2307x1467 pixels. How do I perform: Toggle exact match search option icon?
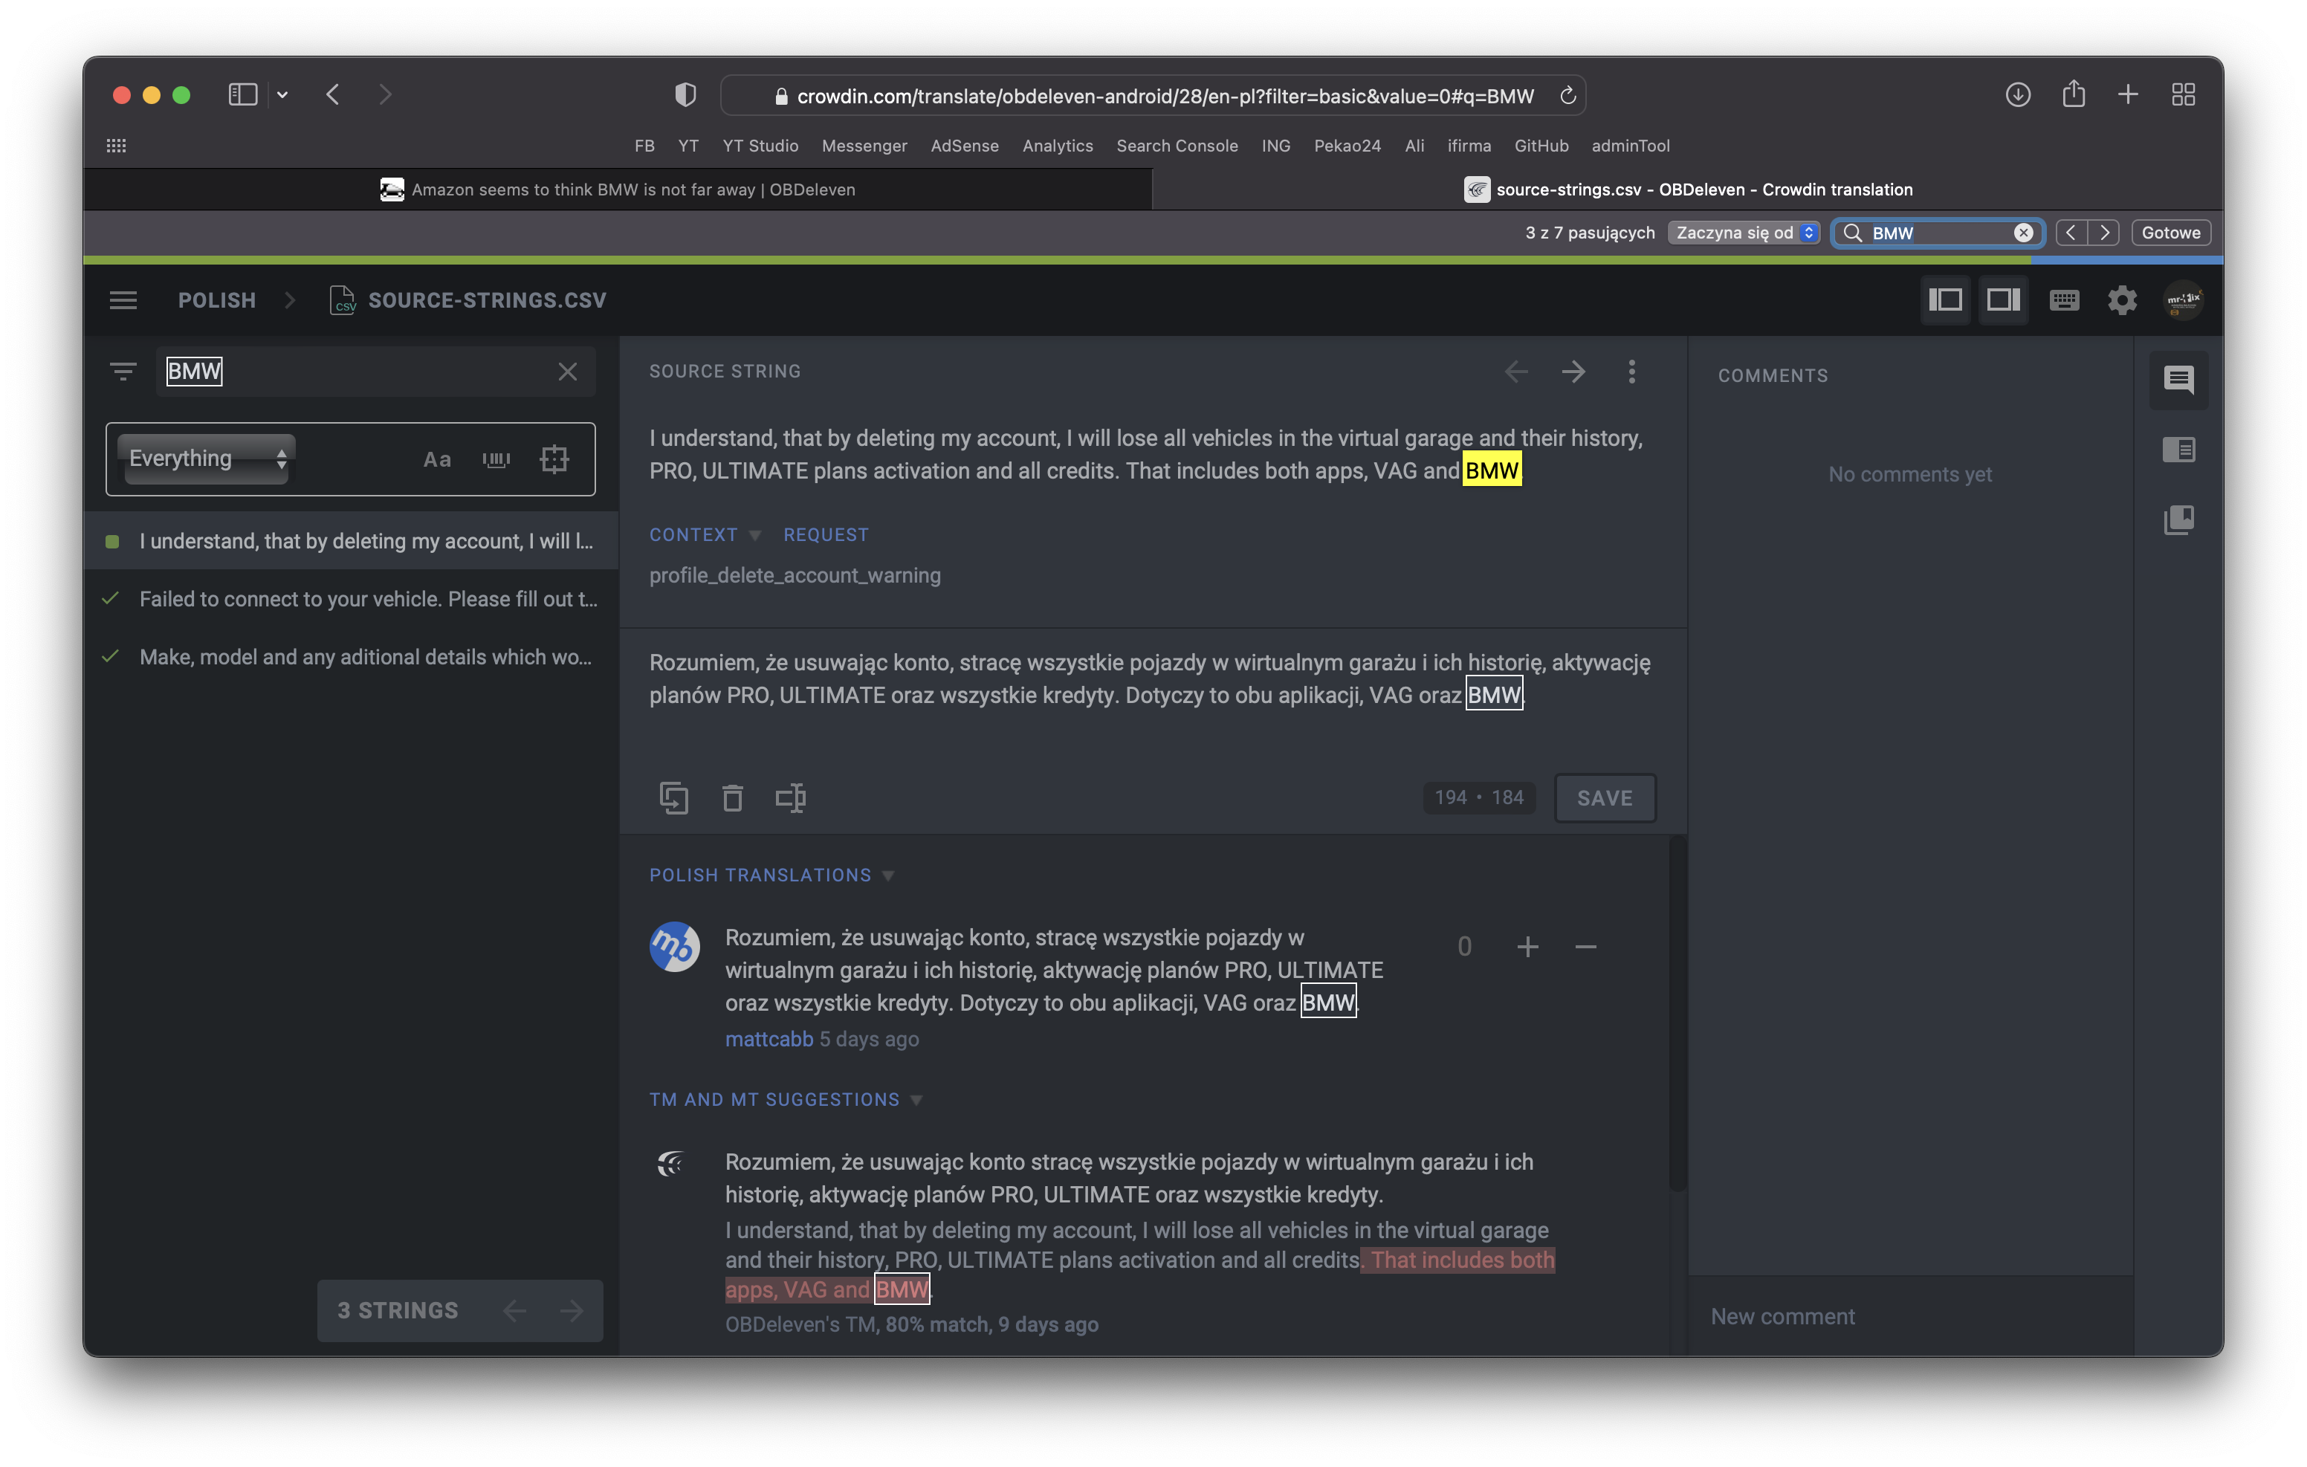554,459
